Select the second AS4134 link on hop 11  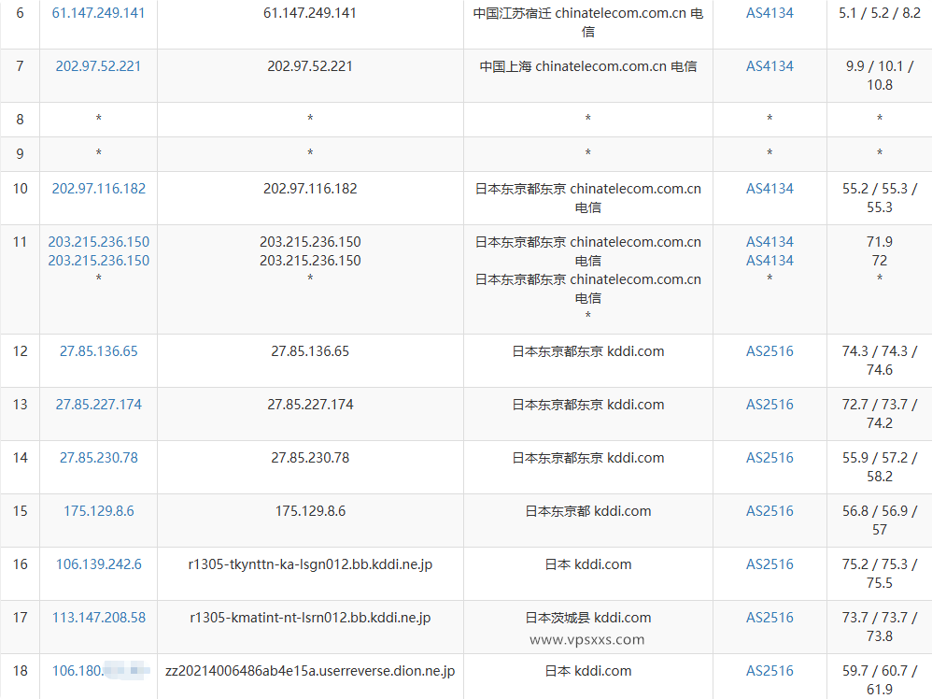click(x=769, y=260)
